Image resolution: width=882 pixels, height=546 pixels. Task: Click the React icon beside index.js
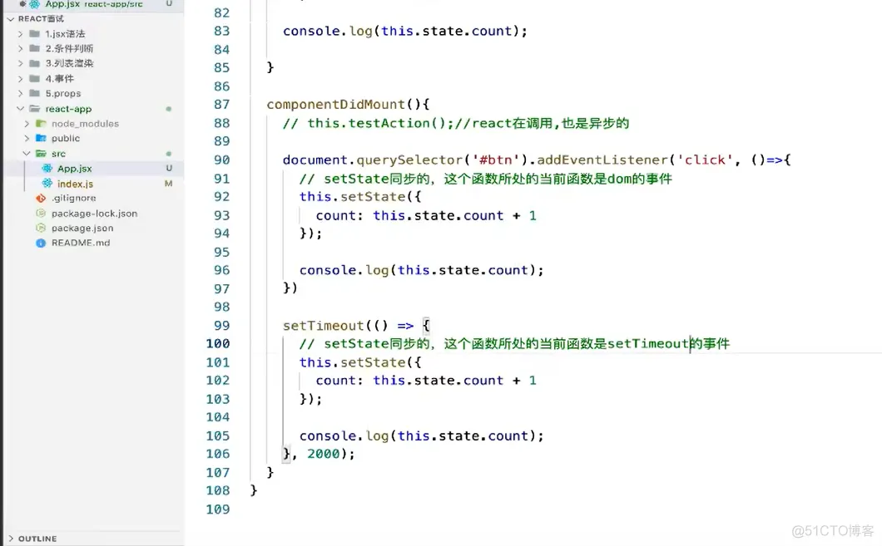[47, 184]
